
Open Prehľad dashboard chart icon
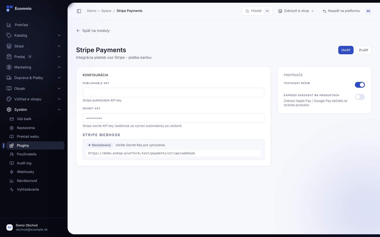point(9,25)
